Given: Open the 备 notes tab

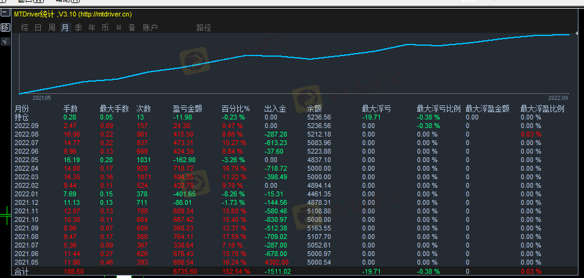Looking at the screenshot, I should pyautogui.click(x=132, y=27).
